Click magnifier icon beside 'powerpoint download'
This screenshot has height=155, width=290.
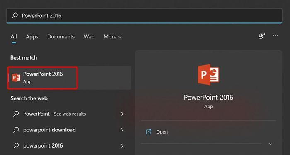pos(16,130)
